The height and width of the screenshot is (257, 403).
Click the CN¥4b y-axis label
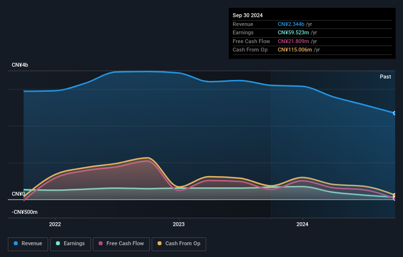(x=20, y=65)
